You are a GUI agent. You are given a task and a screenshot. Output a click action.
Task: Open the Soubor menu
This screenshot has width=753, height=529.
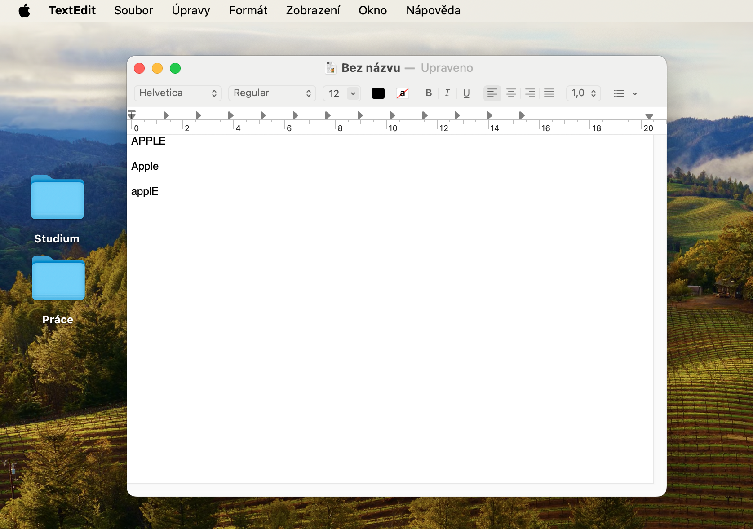click(133, 10)
